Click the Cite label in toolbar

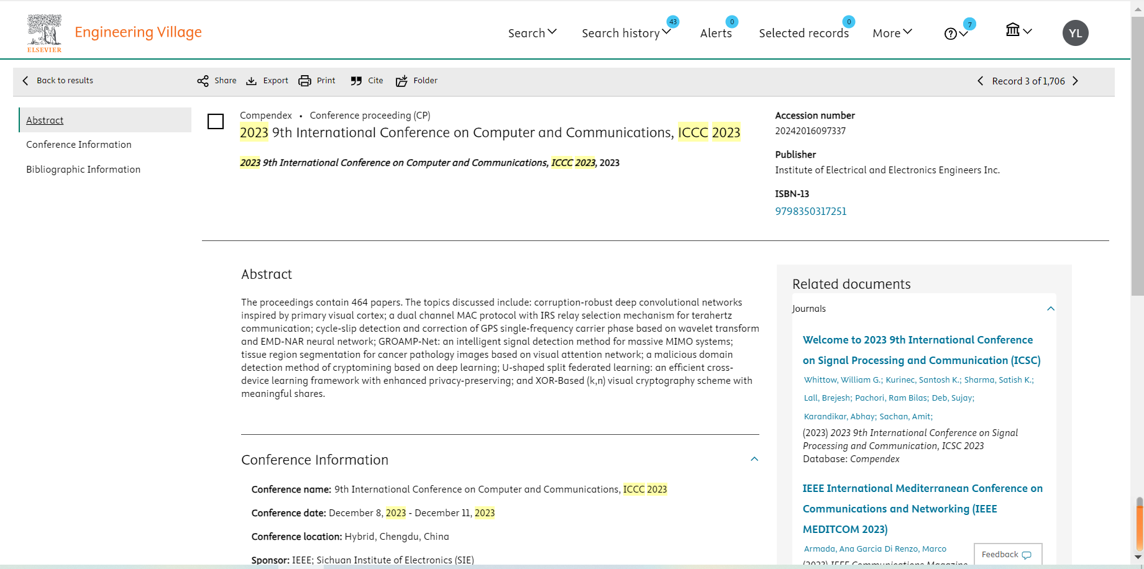[x=375, y=81]
